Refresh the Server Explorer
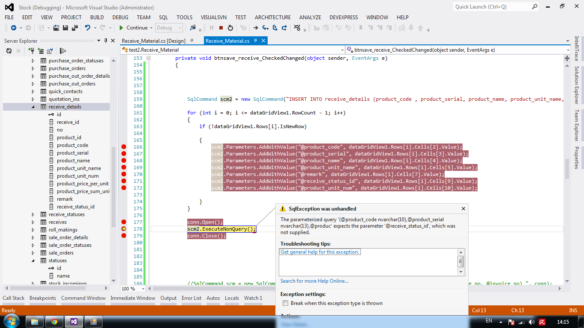The image size is (584, 328). [x=9, y=51]
